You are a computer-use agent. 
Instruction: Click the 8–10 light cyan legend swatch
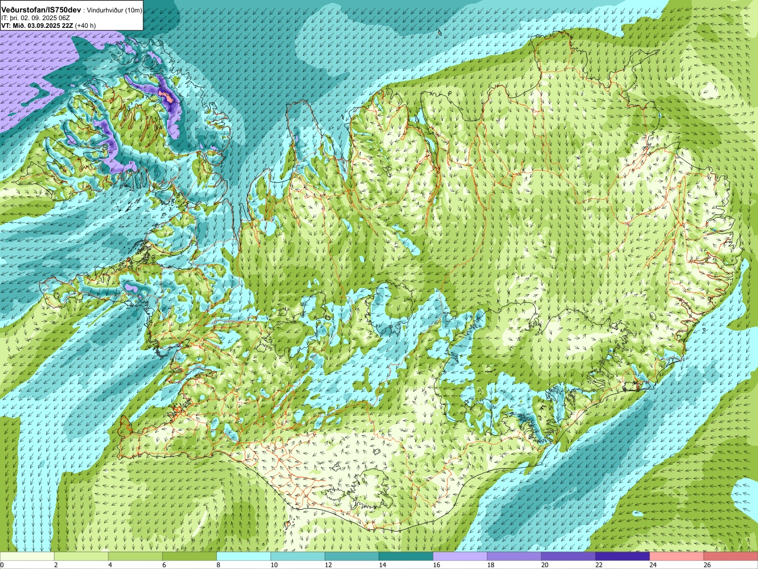tap(244, 557)
